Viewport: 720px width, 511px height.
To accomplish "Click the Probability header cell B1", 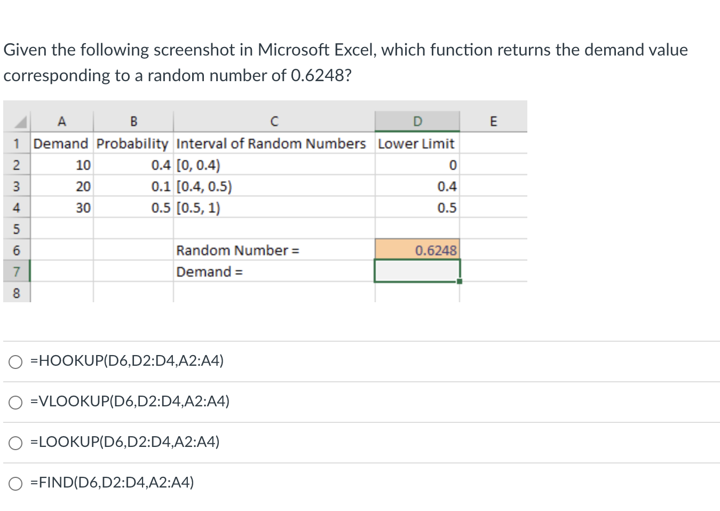I will [133, 143].
